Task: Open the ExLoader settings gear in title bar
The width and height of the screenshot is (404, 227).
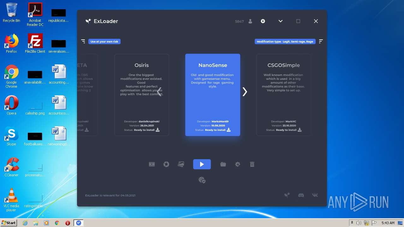Action: coord(263,21)
